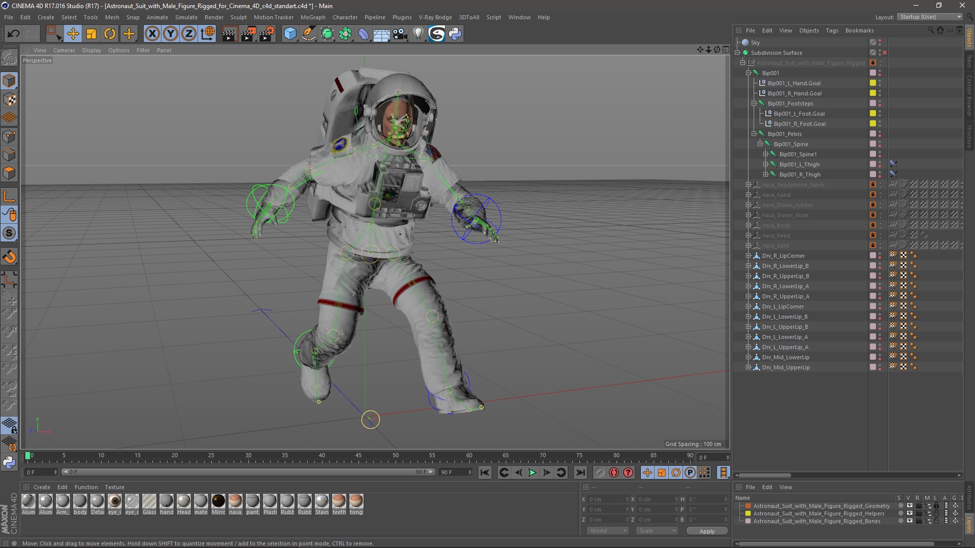Expand the Drv_R_LipCorner node
Viewport: 975px width, 548px height.
(749, 256)
